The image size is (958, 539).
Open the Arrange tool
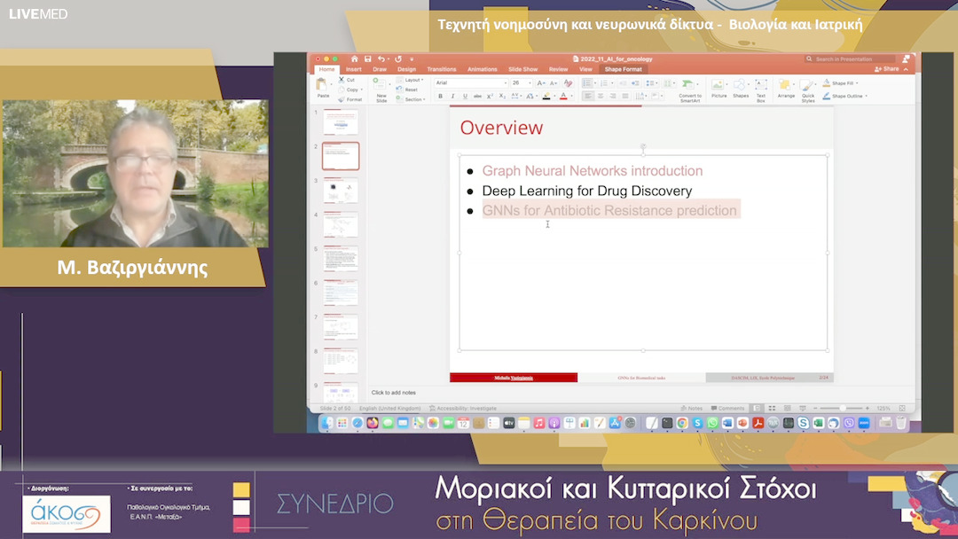click(786, 88)
